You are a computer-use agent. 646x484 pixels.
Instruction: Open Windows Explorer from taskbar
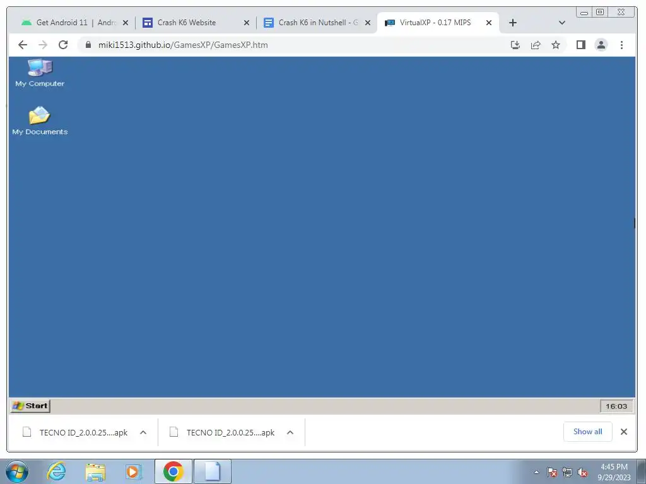click(96, 471)
